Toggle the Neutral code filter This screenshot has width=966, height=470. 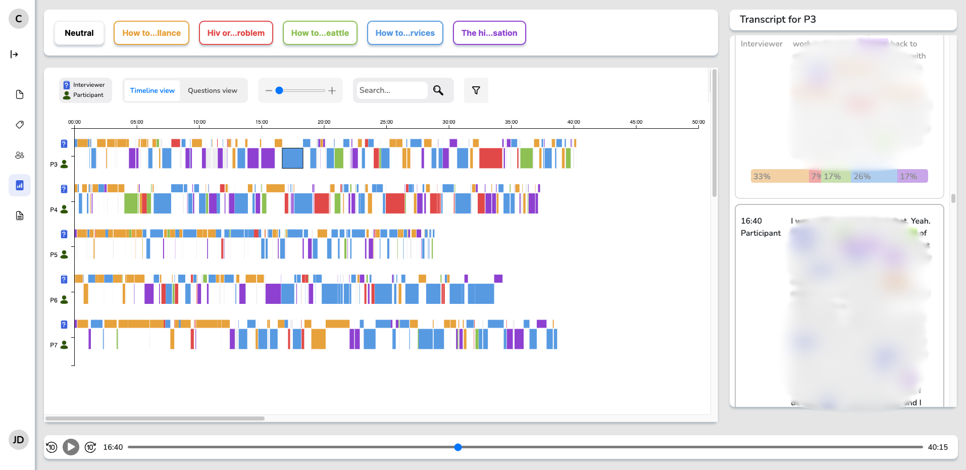tap(79, 33)
